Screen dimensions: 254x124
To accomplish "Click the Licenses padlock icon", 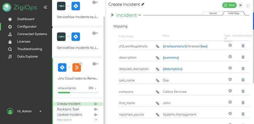I will tap(10, 42).
